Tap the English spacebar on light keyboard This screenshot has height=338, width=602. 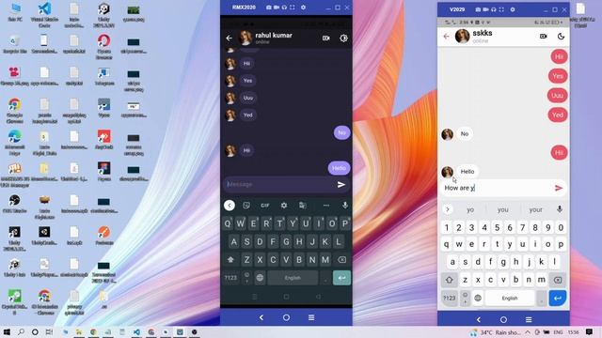pyautogui.click(x=510, y=298)
